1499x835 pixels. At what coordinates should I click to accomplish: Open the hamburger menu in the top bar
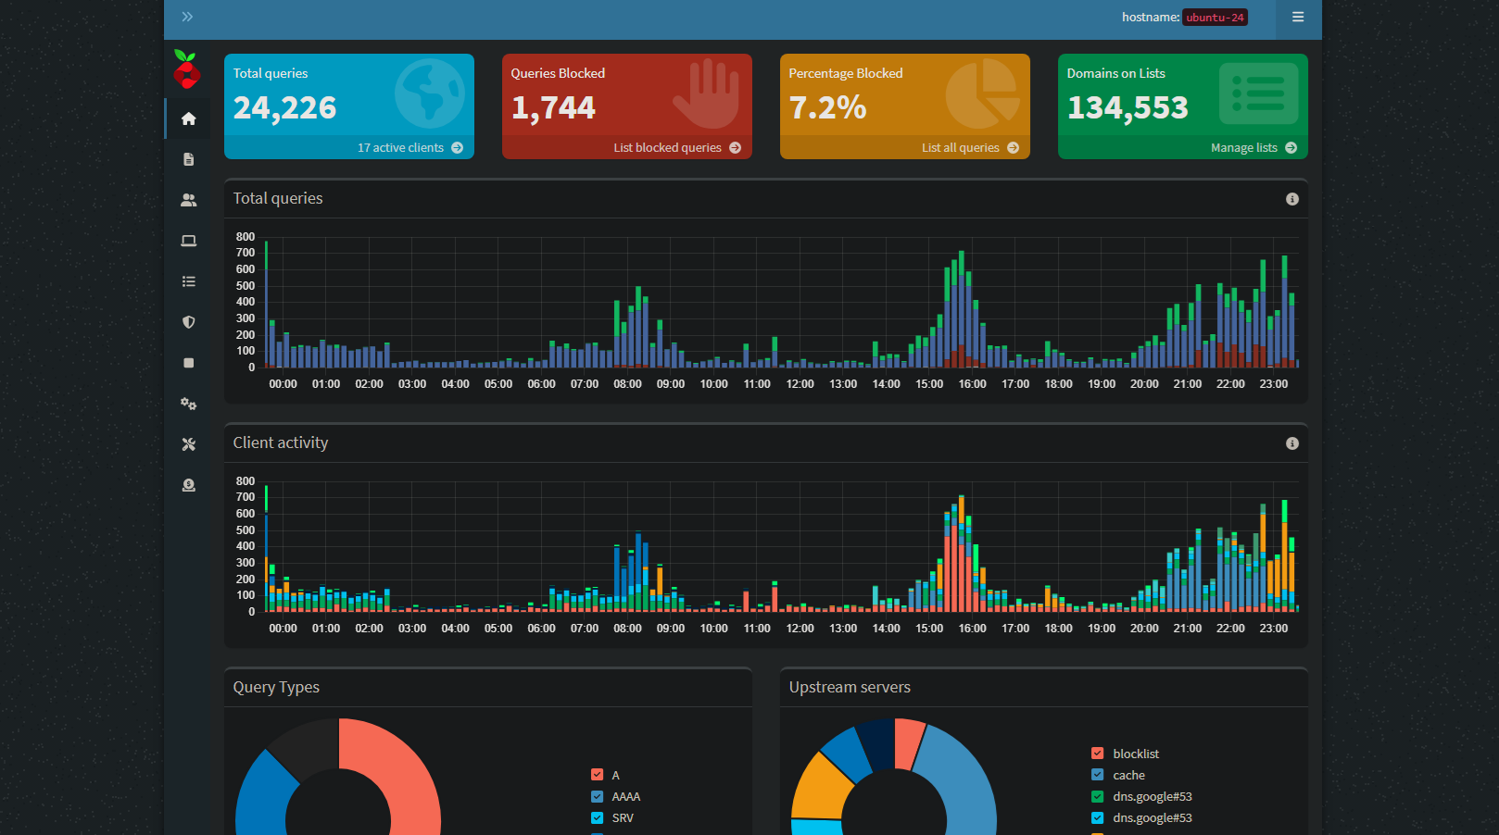pos(1298,17)
